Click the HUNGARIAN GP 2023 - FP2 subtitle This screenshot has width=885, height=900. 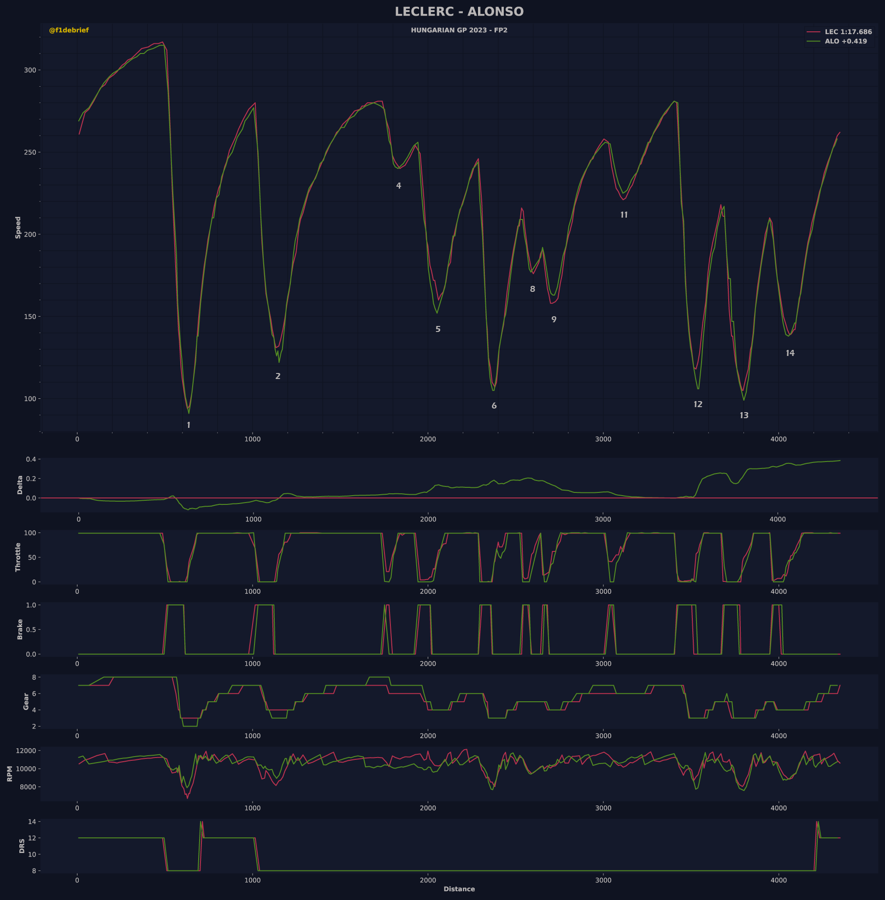coord(459,30)
